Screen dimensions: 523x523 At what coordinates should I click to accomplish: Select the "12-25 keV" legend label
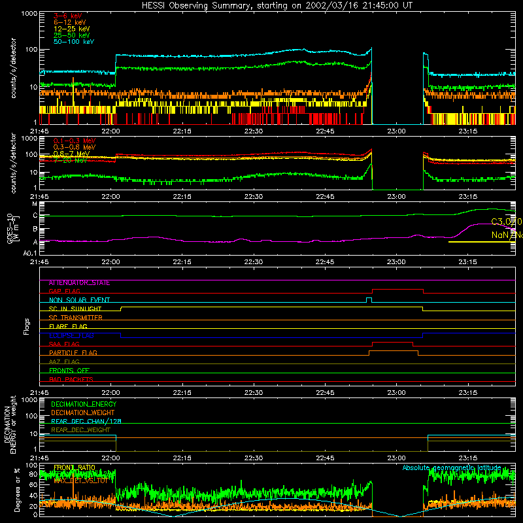click(x=72, y=29)
